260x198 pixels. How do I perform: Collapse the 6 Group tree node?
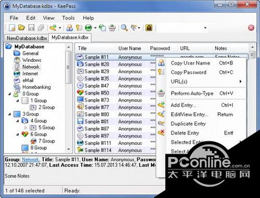(18, 135)
